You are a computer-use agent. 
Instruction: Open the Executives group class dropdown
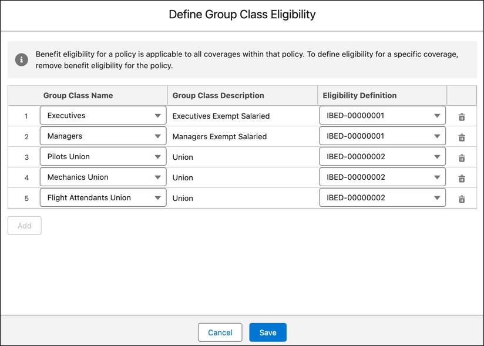pyautogui.click(x=103, y=116)
